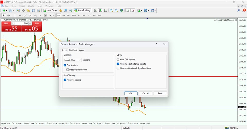Decrease trade volume with down arrow
Viewport: 247px width, 130px height.
tap(13, 23)
